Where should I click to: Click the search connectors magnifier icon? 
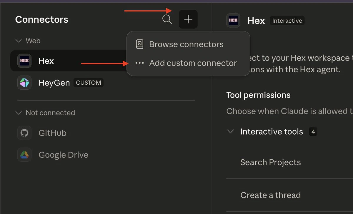(167, 20)
